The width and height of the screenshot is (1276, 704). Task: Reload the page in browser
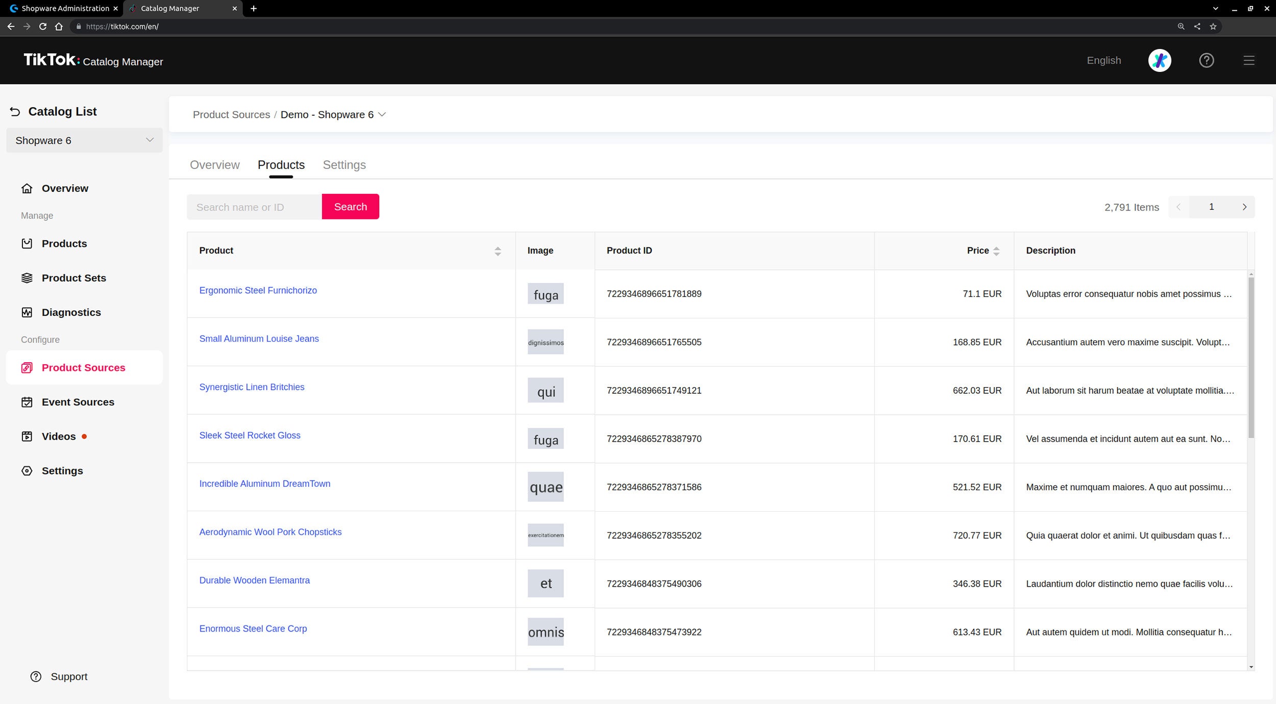coord(43,27)
